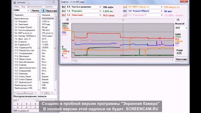Open the 5.A MAP channel dropdown
Screen dimensions: 201x113
point(161,7)
